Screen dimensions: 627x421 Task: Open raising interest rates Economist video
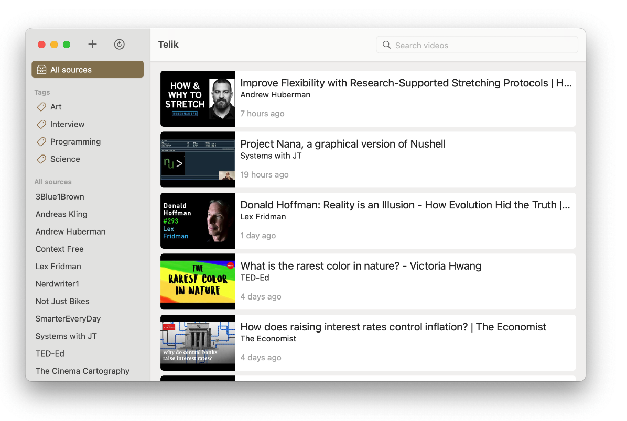coord(393,327)
